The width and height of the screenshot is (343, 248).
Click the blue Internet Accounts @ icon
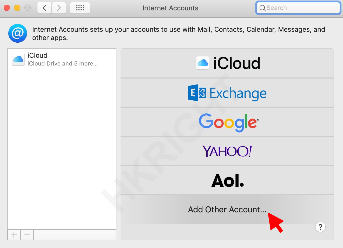pyautogui.click(x=18, y=33)
